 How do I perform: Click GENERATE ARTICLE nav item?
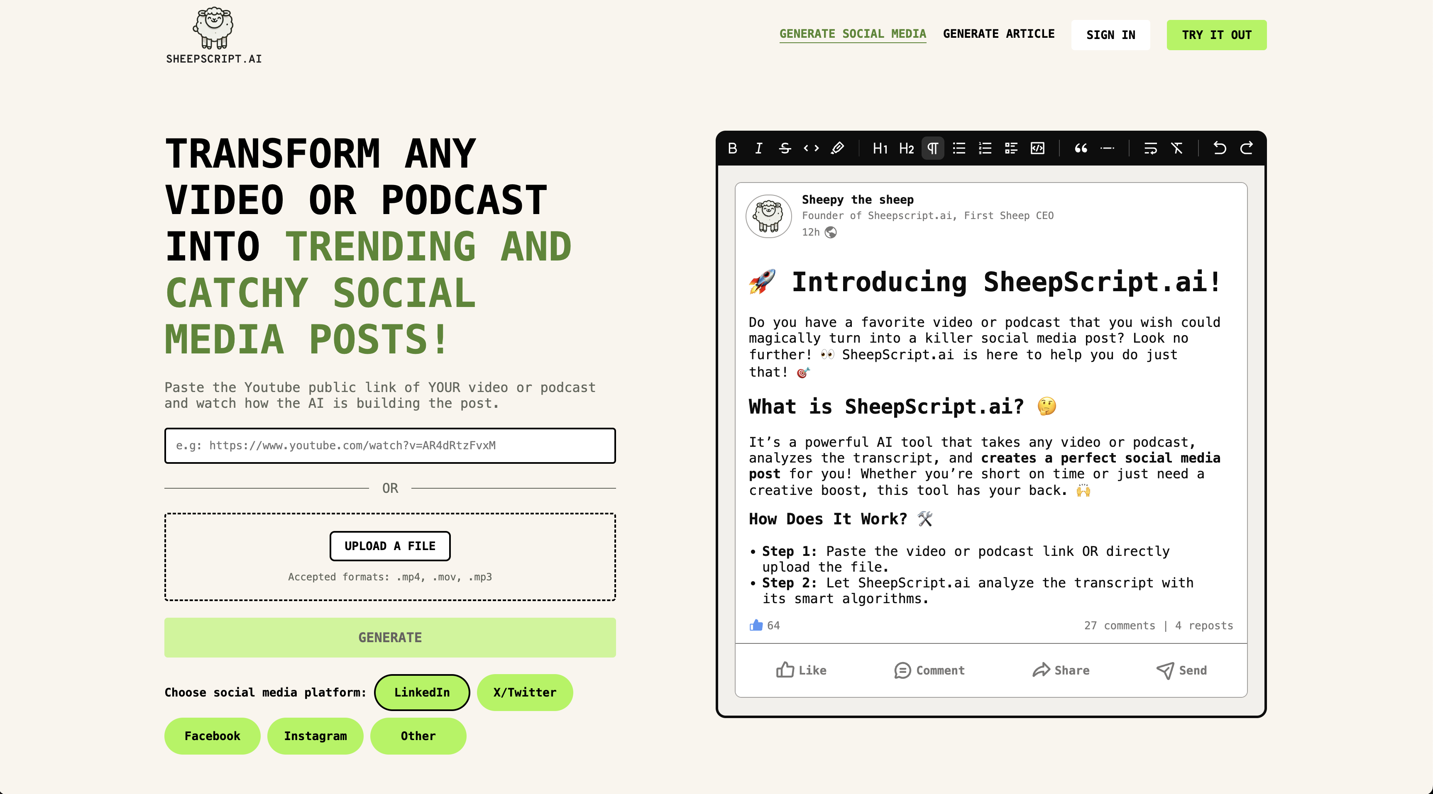[x=999, y=34]
